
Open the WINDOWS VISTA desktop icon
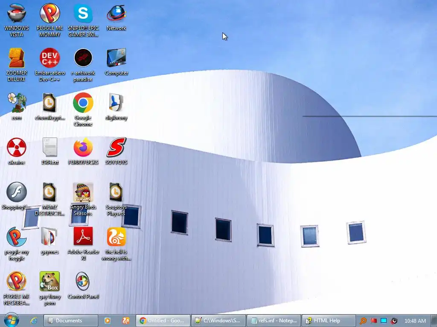[17, 20]
